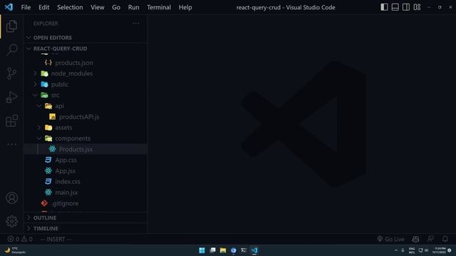Screen dimensions: 456x256
Task: Open the Search view icon
Action: coord(11,50)
